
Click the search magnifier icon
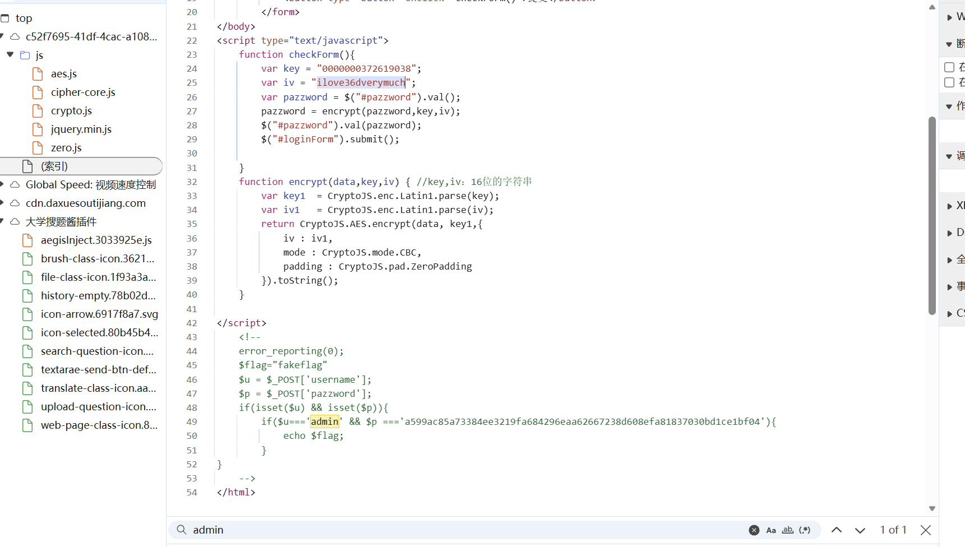point(181,530)
